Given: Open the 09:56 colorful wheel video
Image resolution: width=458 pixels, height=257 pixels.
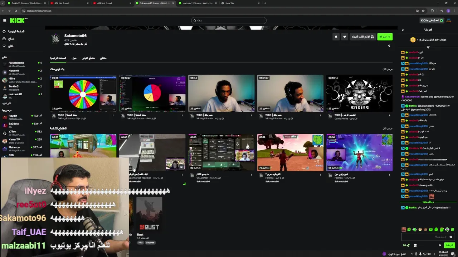Looking at the screenshot, I should [83, 93].
